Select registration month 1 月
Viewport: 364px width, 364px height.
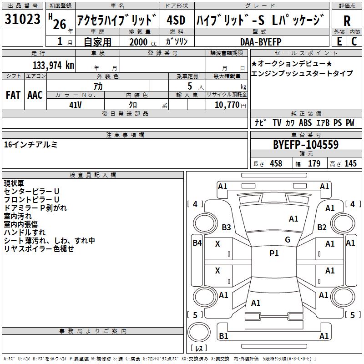point(65,41)
